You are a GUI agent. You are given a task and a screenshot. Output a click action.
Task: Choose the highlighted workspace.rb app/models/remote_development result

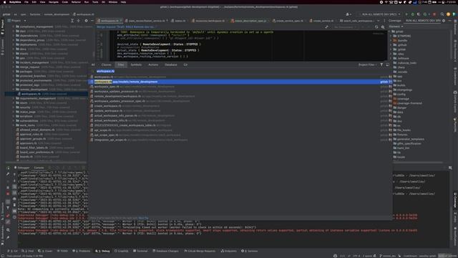pyautogui.click(x=240, y=82)
